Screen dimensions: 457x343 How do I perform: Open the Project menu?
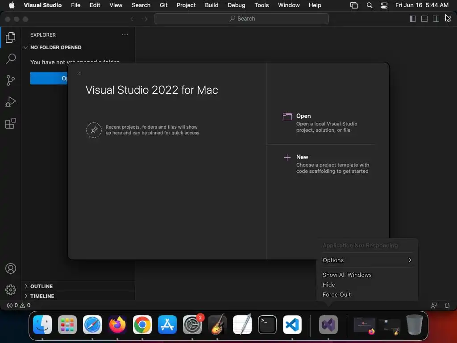coord(186,5)
